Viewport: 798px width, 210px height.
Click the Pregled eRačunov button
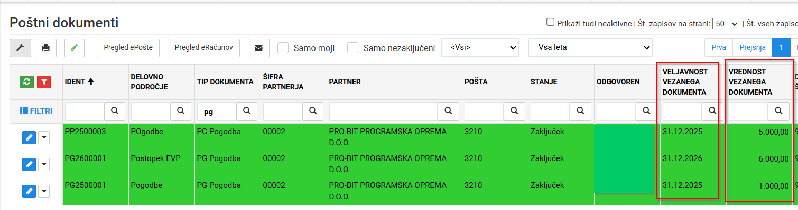204,48
